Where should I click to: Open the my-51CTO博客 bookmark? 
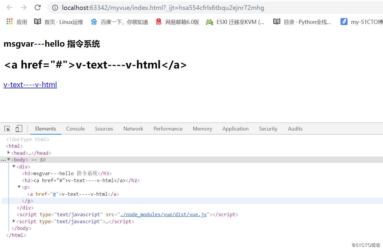pos(361,22)
